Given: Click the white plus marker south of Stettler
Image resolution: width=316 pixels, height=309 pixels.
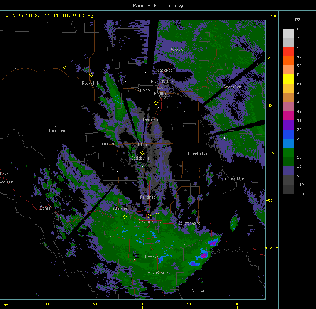Looking at the screenshot, I should [224, 138].
